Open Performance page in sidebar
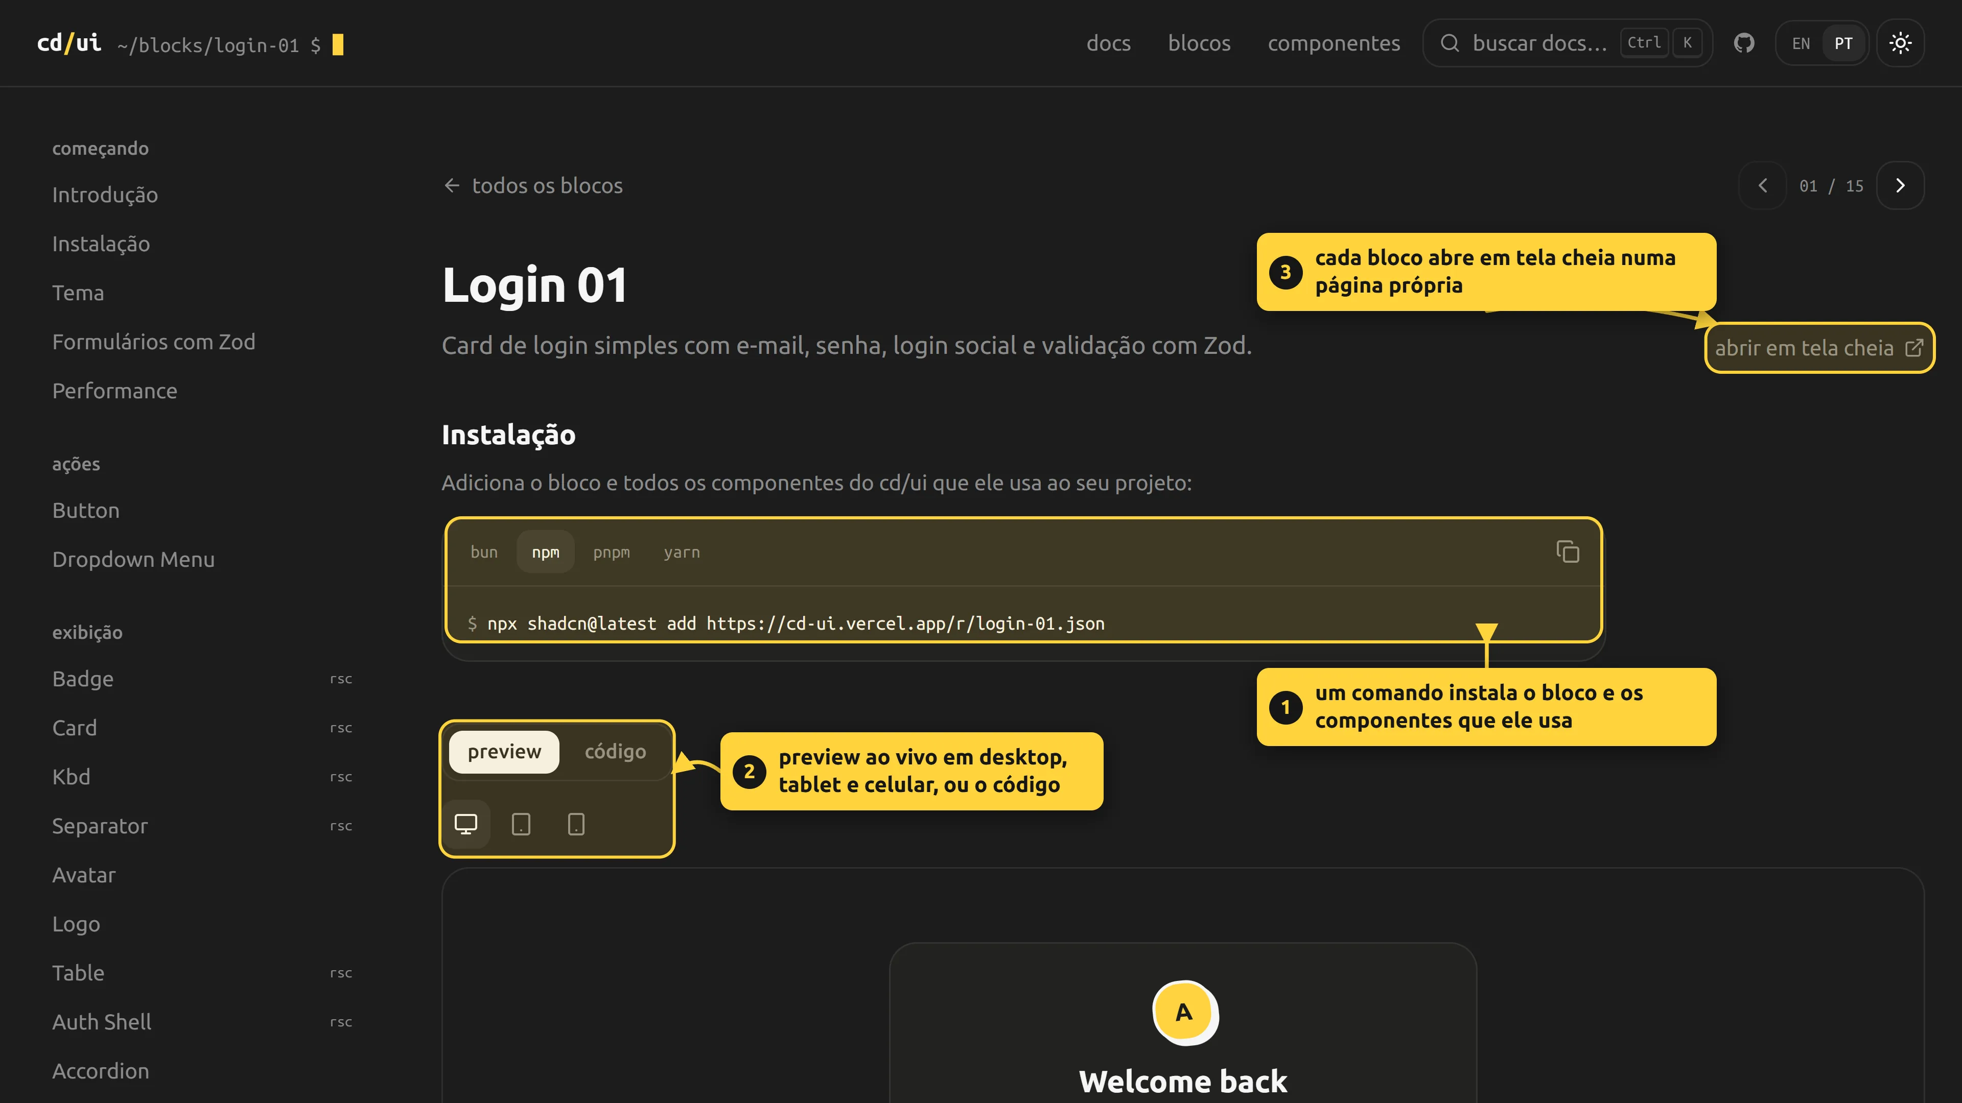The height and width of the screenshot is (1103, 1962). click(115, 391)
